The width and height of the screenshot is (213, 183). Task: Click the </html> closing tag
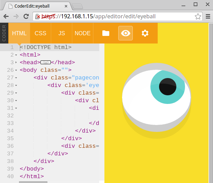click(32, 176)
